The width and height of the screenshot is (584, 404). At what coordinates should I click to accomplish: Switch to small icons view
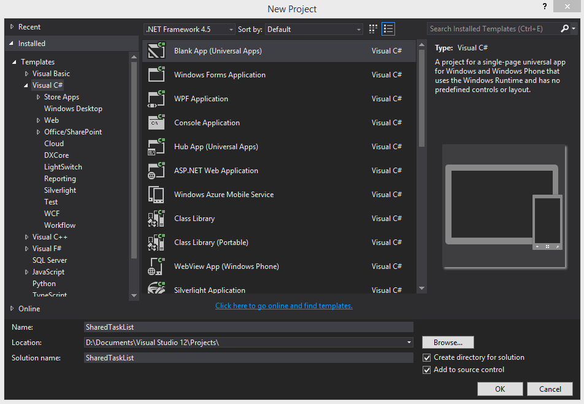point(373,29)
